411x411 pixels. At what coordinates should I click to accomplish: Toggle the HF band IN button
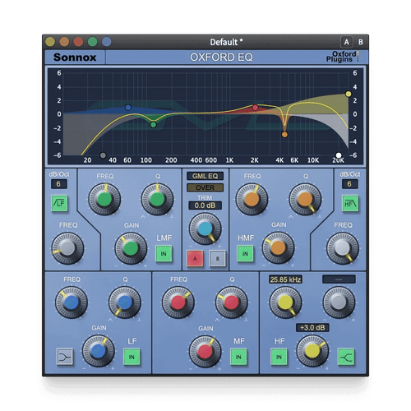[x=279, y=357]
